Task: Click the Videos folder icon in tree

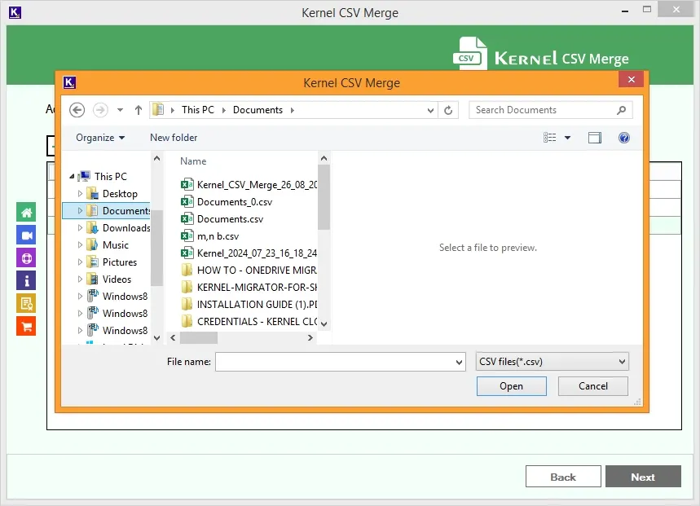Action: point(92,279)
